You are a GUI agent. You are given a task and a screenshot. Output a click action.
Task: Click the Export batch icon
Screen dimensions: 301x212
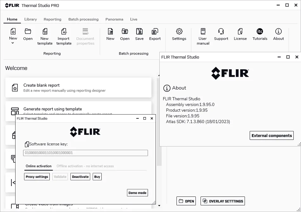155,31
